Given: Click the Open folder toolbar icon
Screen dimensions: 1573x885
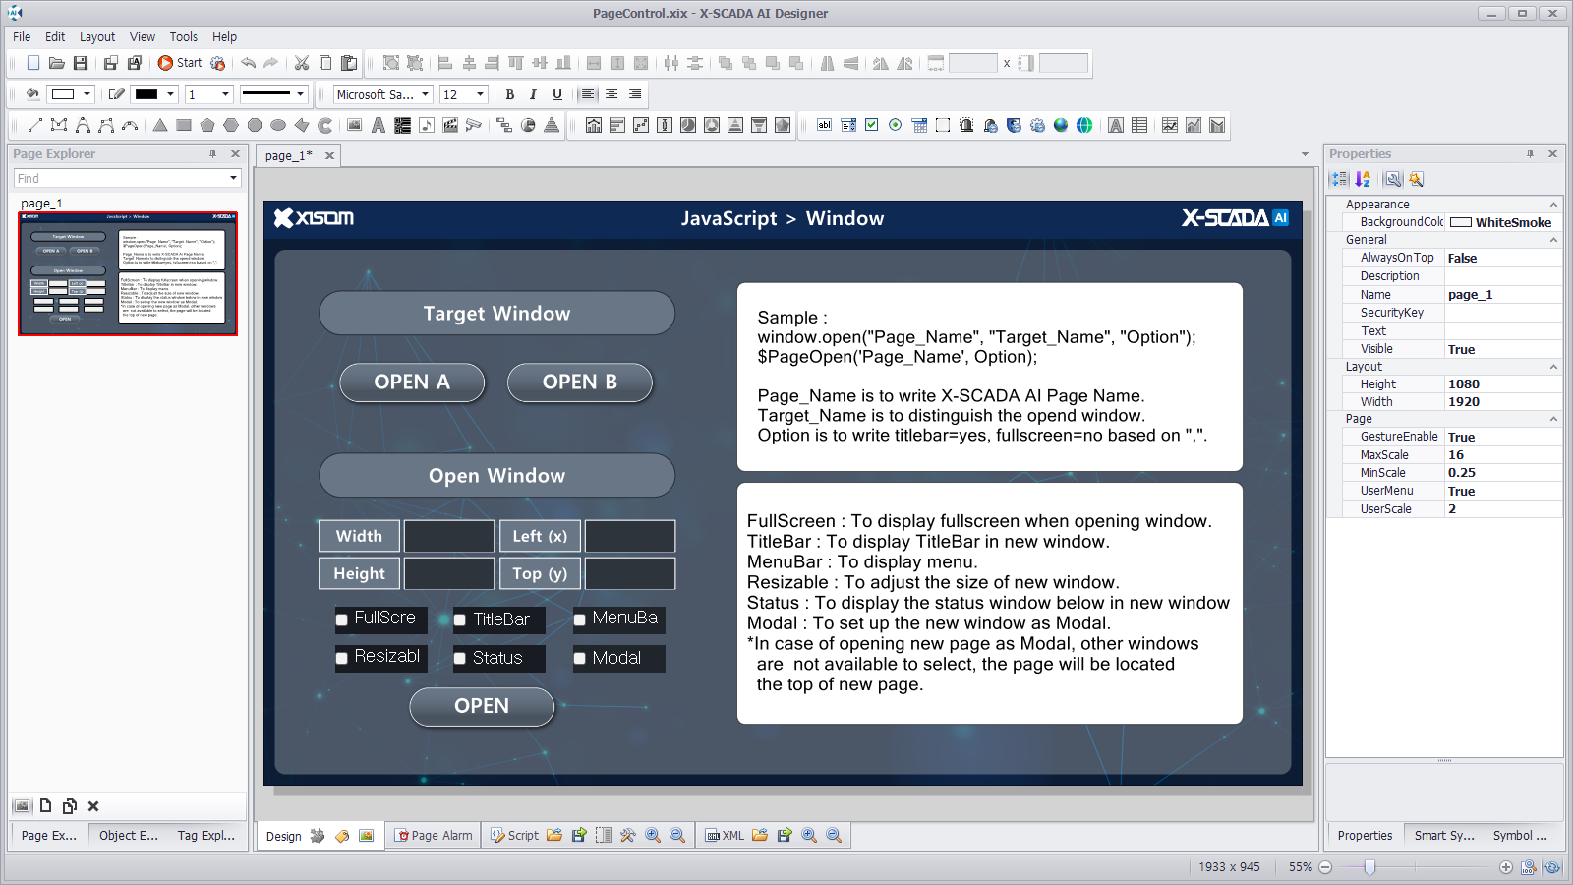Looking at the screenshot, I should 57,63.
